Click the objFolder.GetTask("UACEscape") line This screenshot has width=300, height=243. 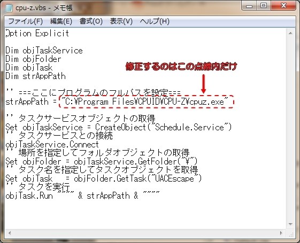[104, 178]
